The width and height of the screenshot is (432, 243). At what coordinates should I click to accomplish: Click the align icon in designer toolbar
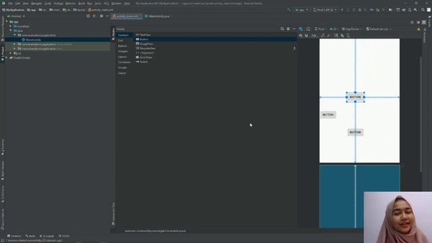pos(342,36)
